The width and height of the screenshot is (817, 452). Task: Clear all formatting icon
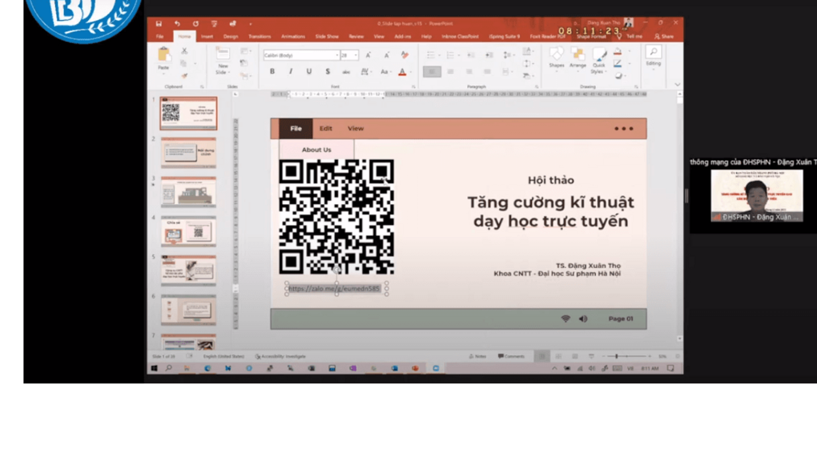point(404,54)
